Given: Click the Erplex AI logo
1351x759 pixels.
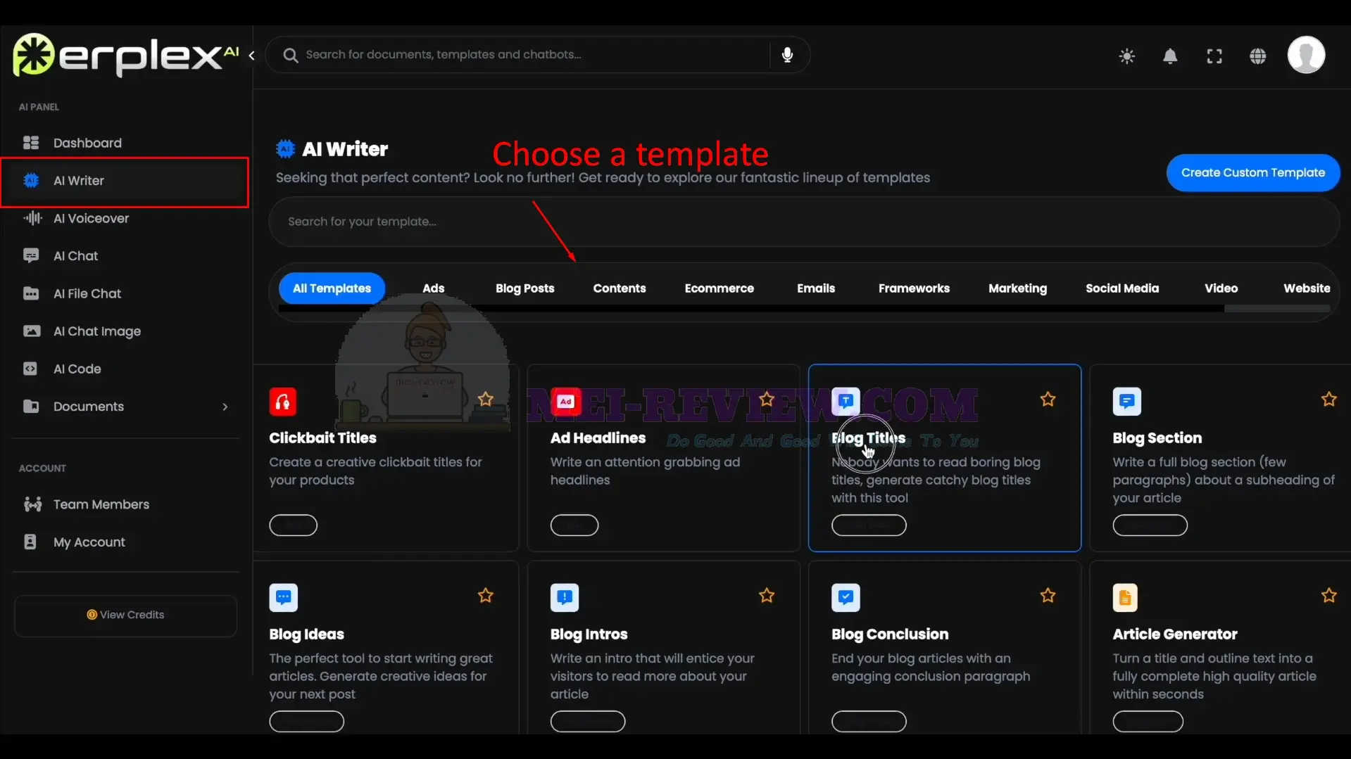Looking at the screenshot, I should point(125,55).
